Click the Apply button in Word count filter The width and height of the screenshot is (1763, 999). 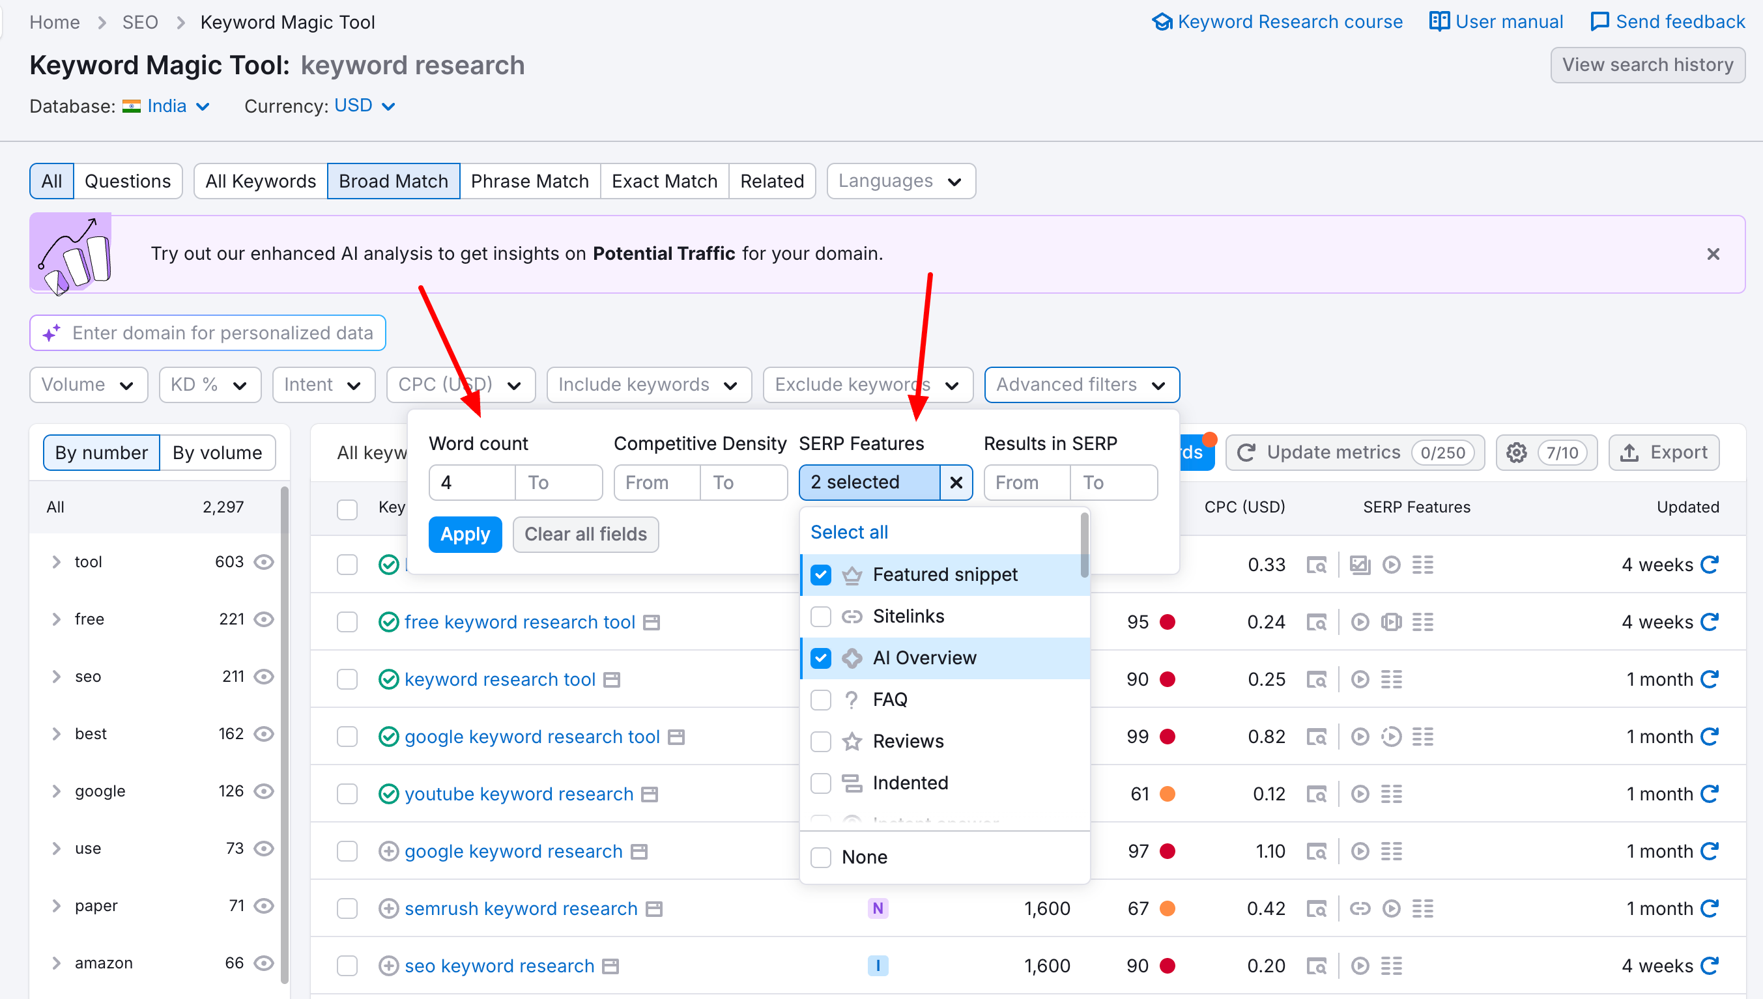pyautogui.click(x=465, y=534)
